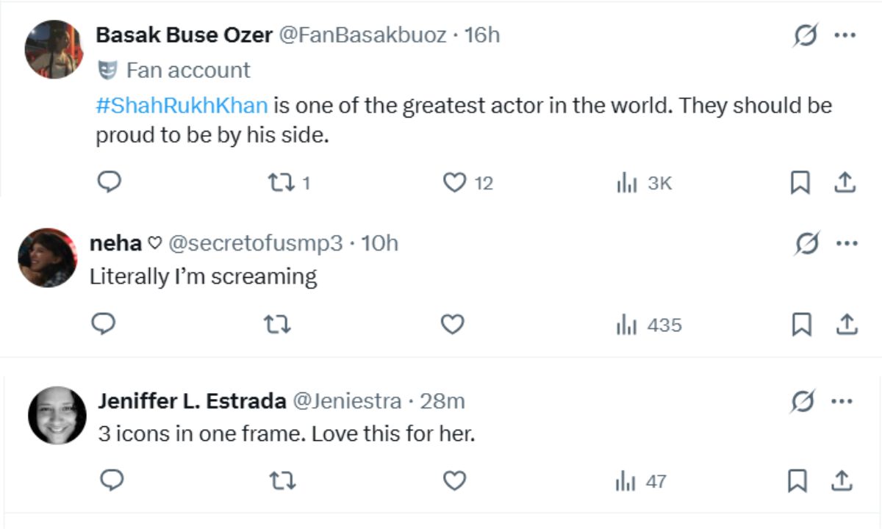Image resolution: width=882 pixels, height=529 pixels.
Task: Share Basak Buse Ozer's tweet
Action: coord(845,182)
